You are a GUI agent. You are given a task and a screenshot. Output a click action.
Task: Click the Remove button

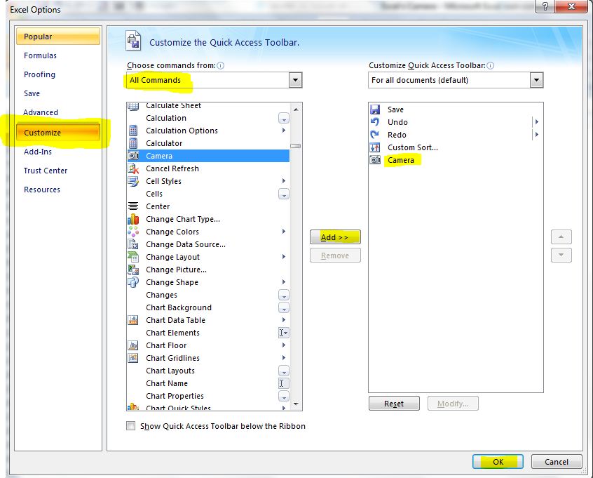tap(335, 255)
